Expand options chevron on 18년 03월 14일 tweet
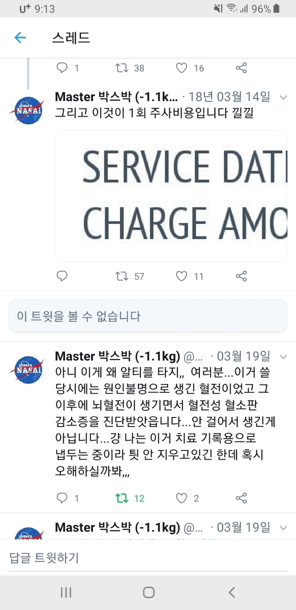Viewport: 296px width, 610px height. [x=283, y=97]
